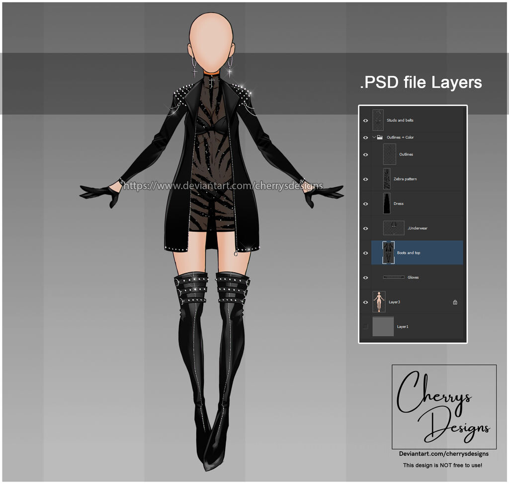Open the Outlines + Color folder icon
The height and width of the screenshot is (484, 509).
pyautogui.click(x=379, y=137)
